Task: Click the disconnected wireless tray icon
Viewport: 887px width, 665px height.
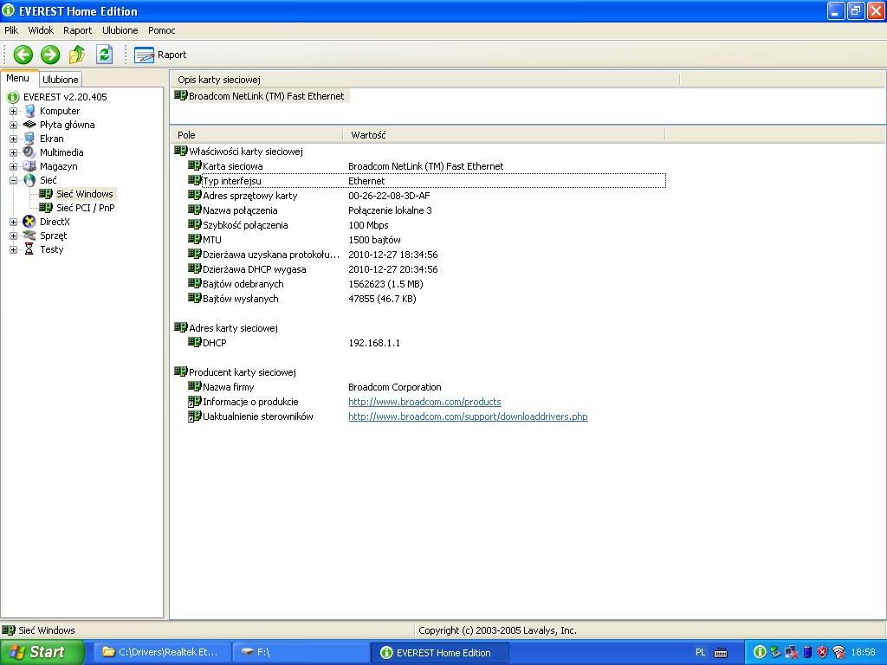Action: pyautogui.click(x=838, y=652)
